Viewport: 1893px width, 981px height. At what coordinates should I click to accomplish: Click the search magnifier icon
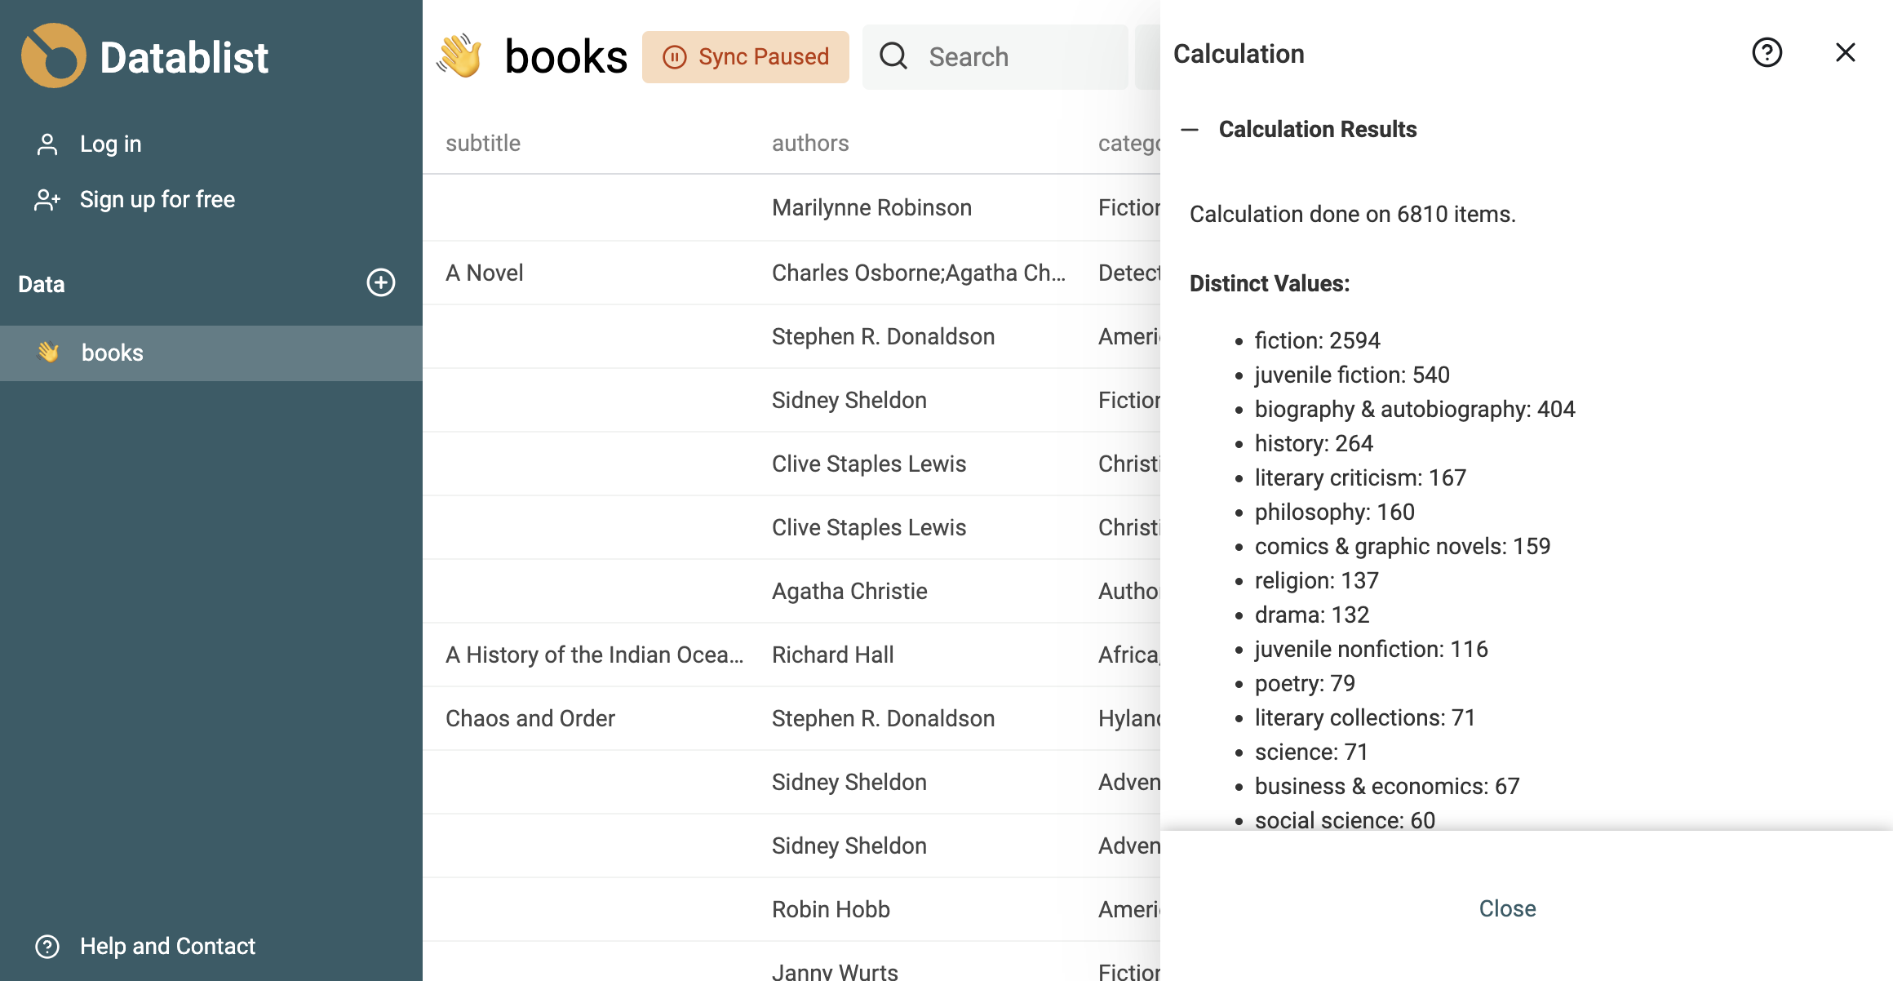coord(893,56)
